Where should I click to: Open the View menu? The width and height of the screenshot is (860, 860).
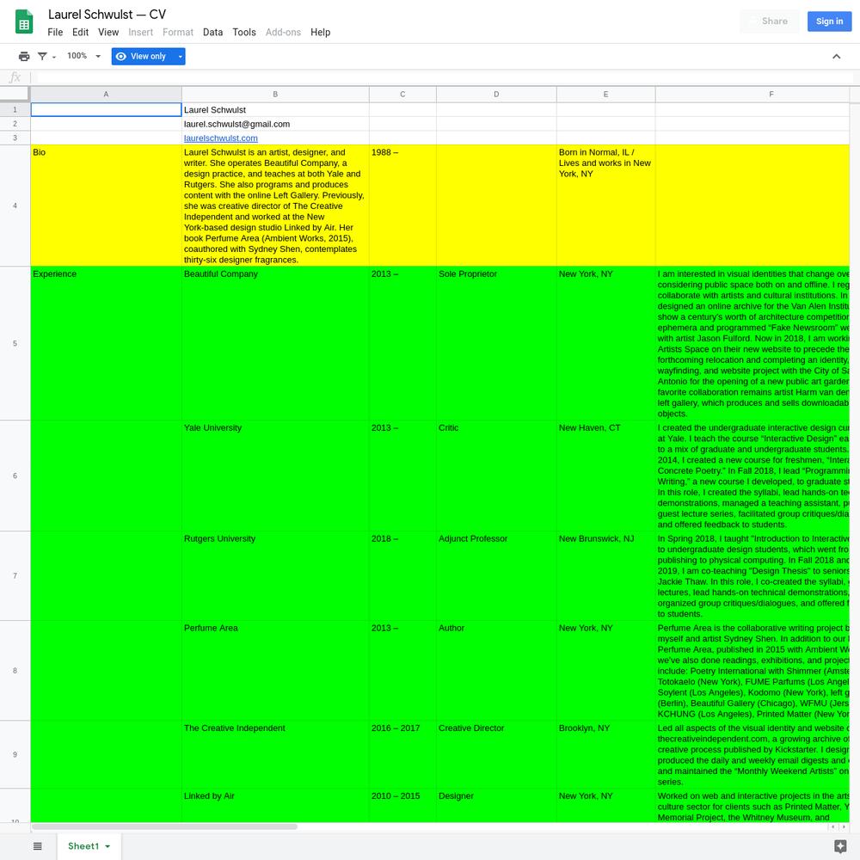coord(108,33)
